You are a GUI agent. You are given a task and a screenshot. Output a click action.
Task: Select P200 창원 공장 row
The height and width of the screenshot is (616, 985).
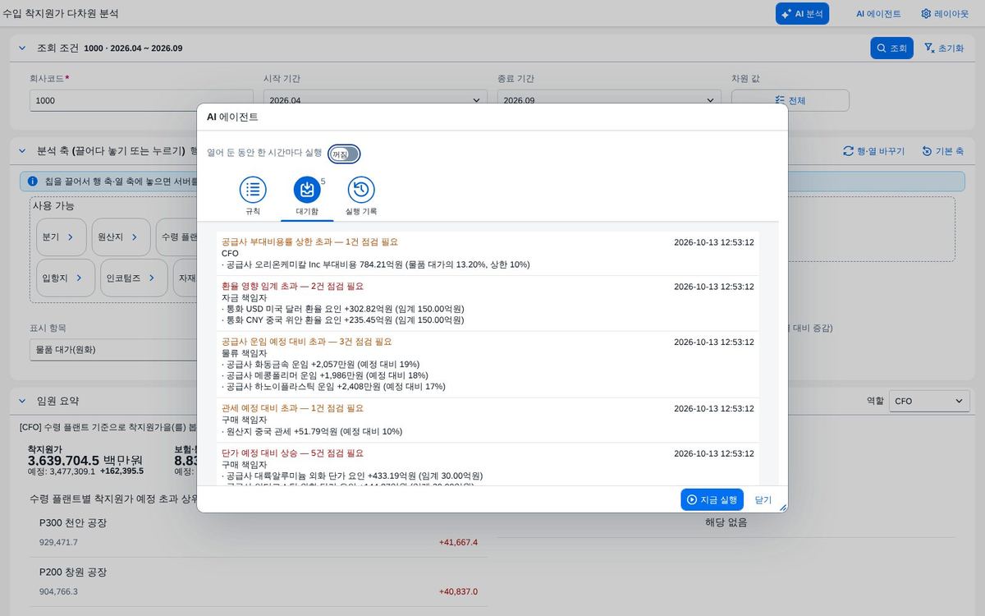coord(258,582)
